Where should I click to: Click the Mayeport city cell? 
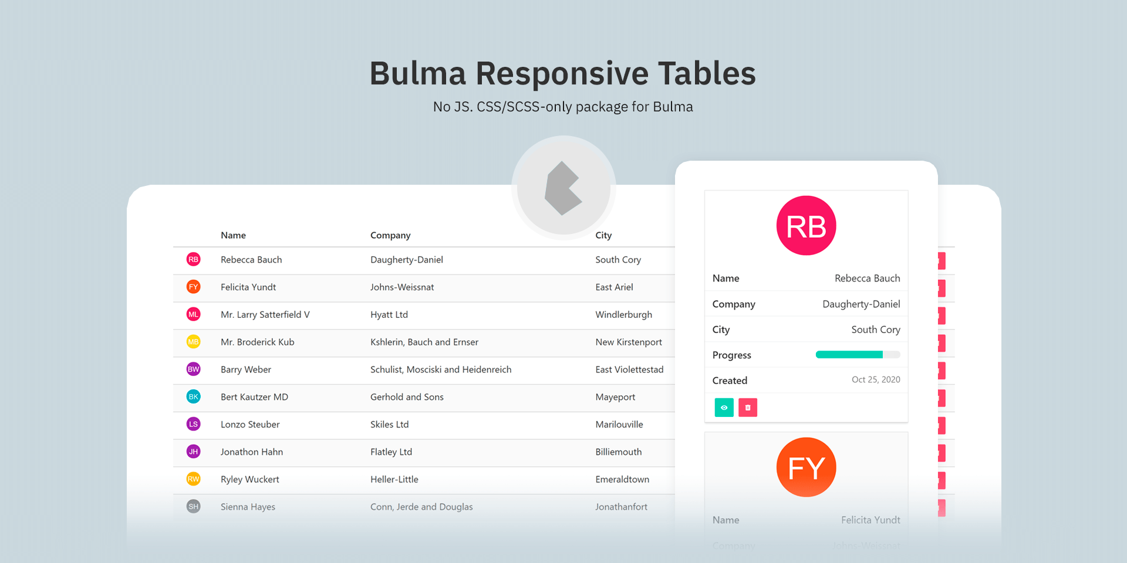(x=615, y=397)
